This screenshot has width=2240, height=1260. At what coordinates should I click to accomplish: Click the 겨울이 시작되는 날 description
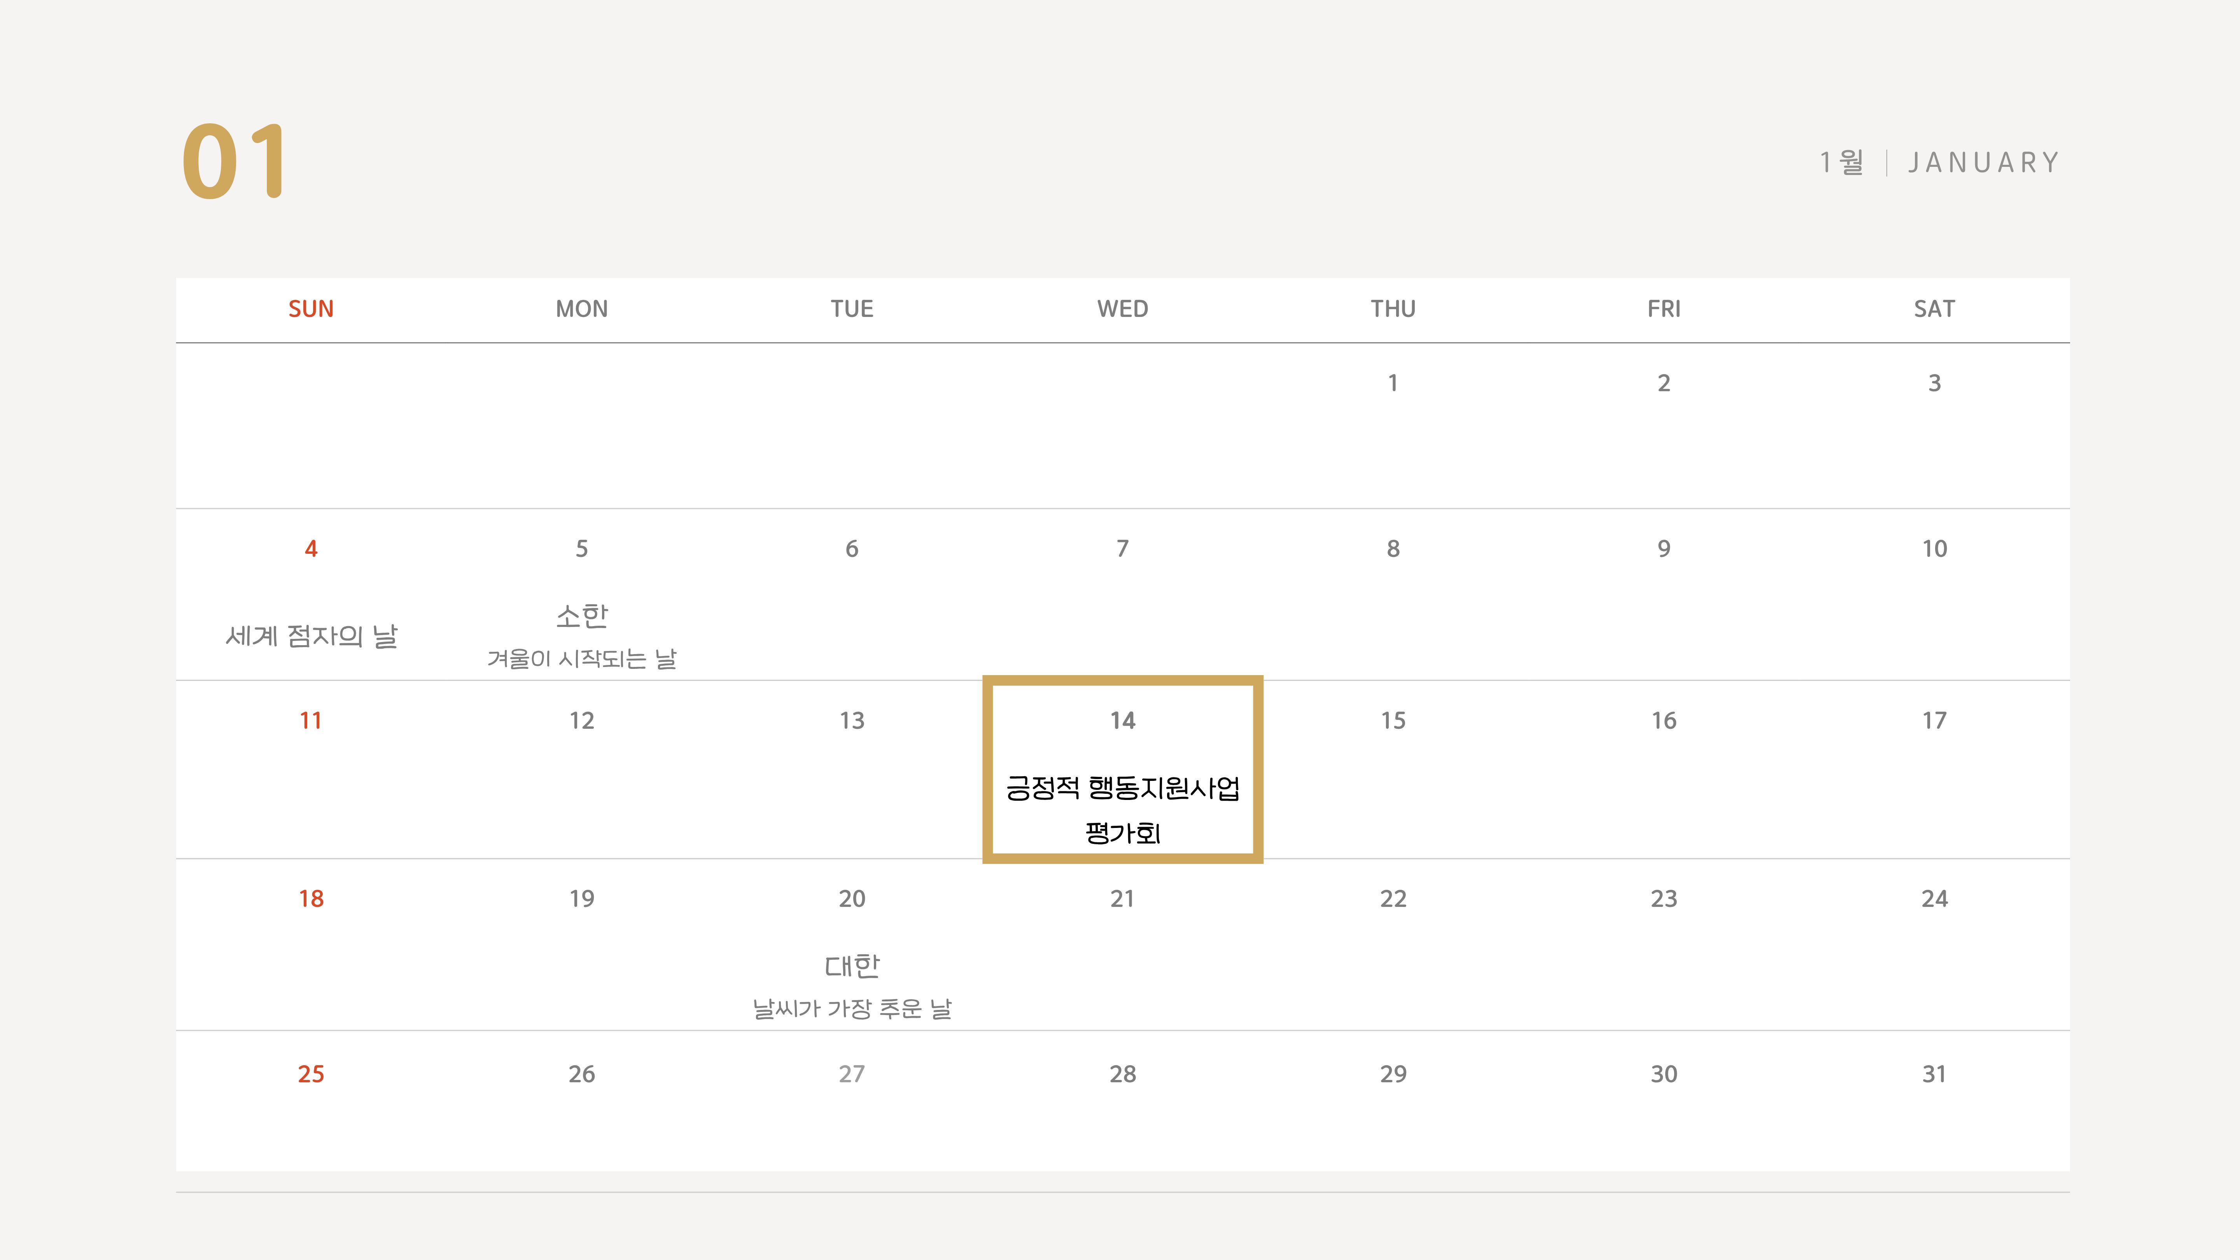[x=582, y=658]
